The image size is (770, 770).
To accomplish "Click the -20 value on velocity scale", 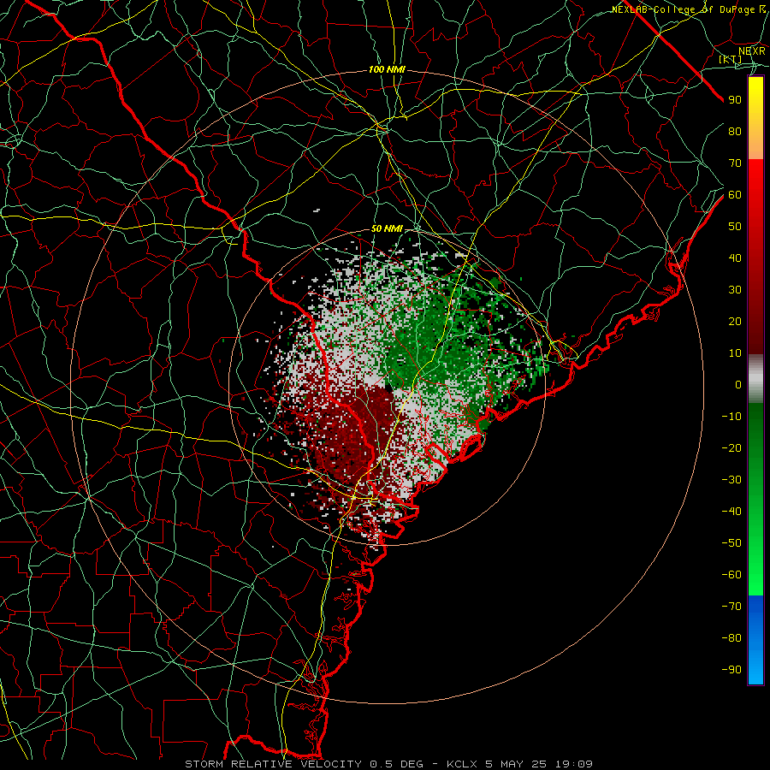I will (x=731, y=448).
